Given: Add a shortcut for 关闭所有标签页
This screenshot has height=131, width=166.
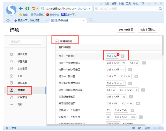Looking at the screenshot, I should [x=131, y=97].
